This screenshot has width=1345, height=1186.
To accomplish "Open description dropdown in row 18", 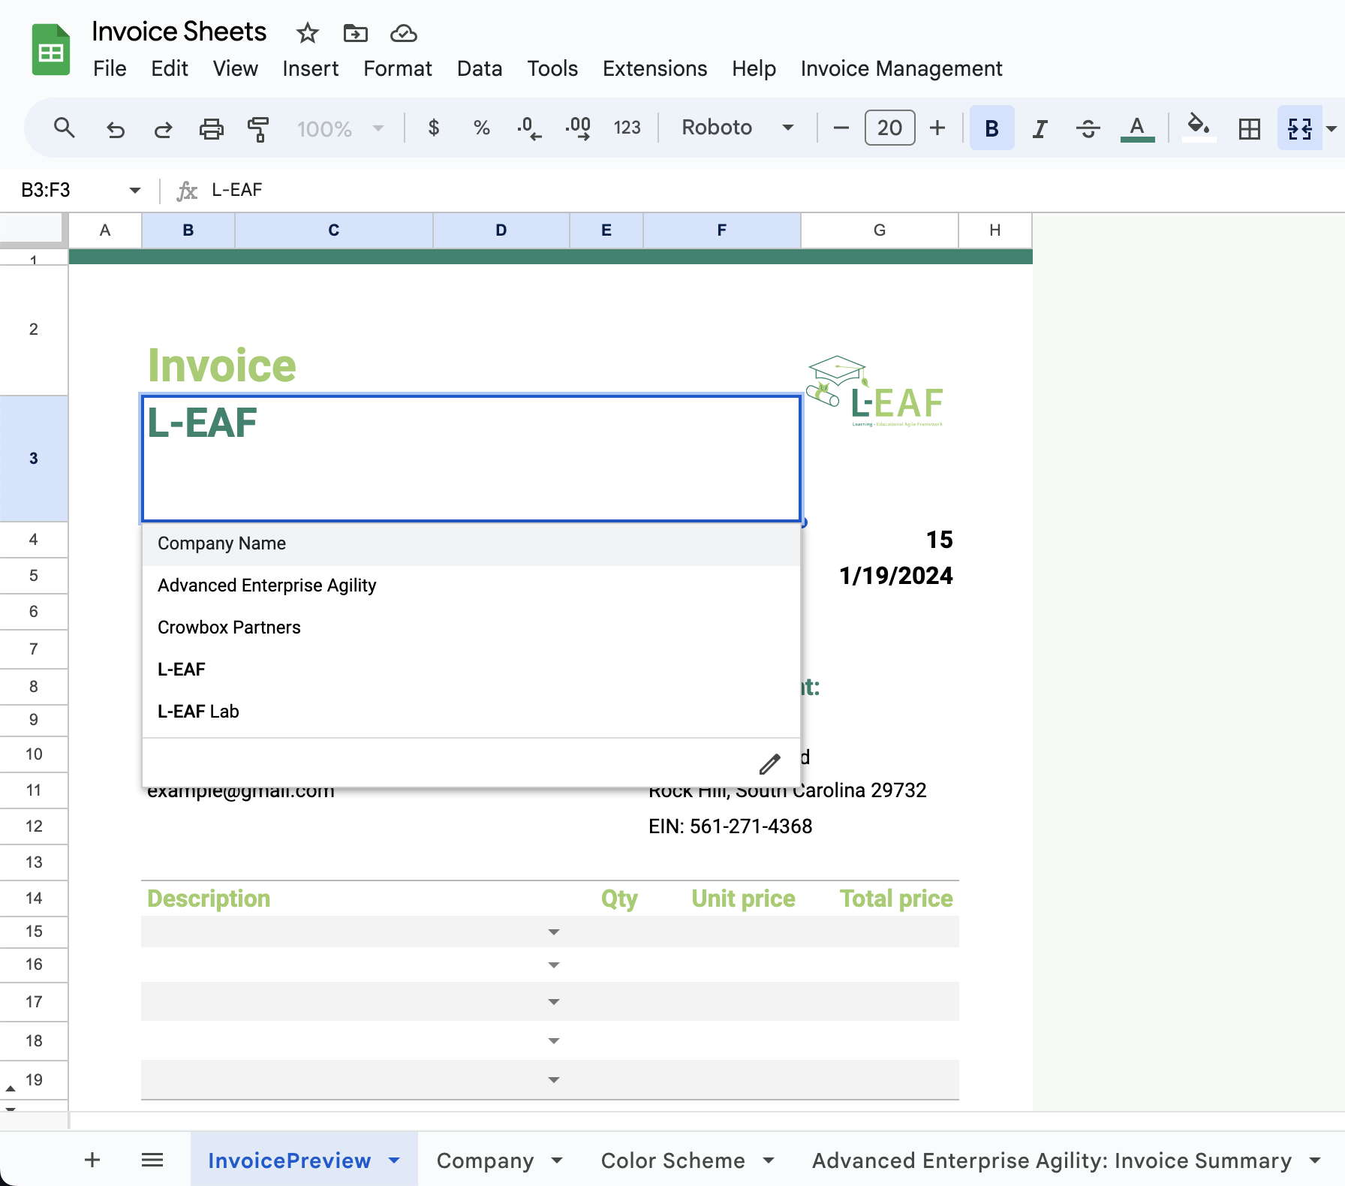I will (554, 1041).
